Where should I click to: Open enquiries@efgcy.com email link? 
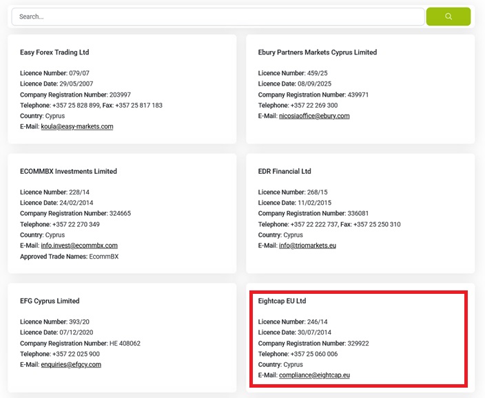coord(71,364)
